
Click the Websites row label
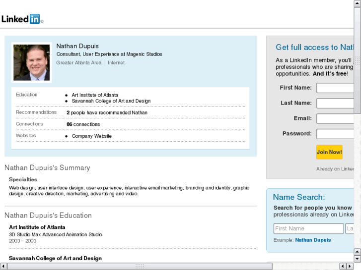26,136
